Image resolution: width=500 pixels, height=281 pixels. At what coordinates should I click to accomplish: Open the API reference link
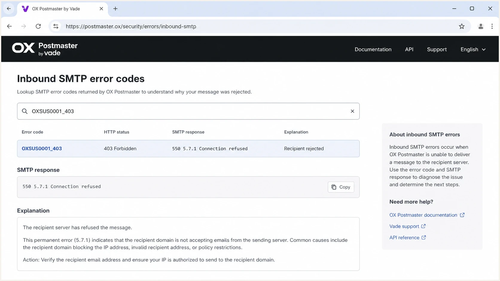tap(404, 238)
